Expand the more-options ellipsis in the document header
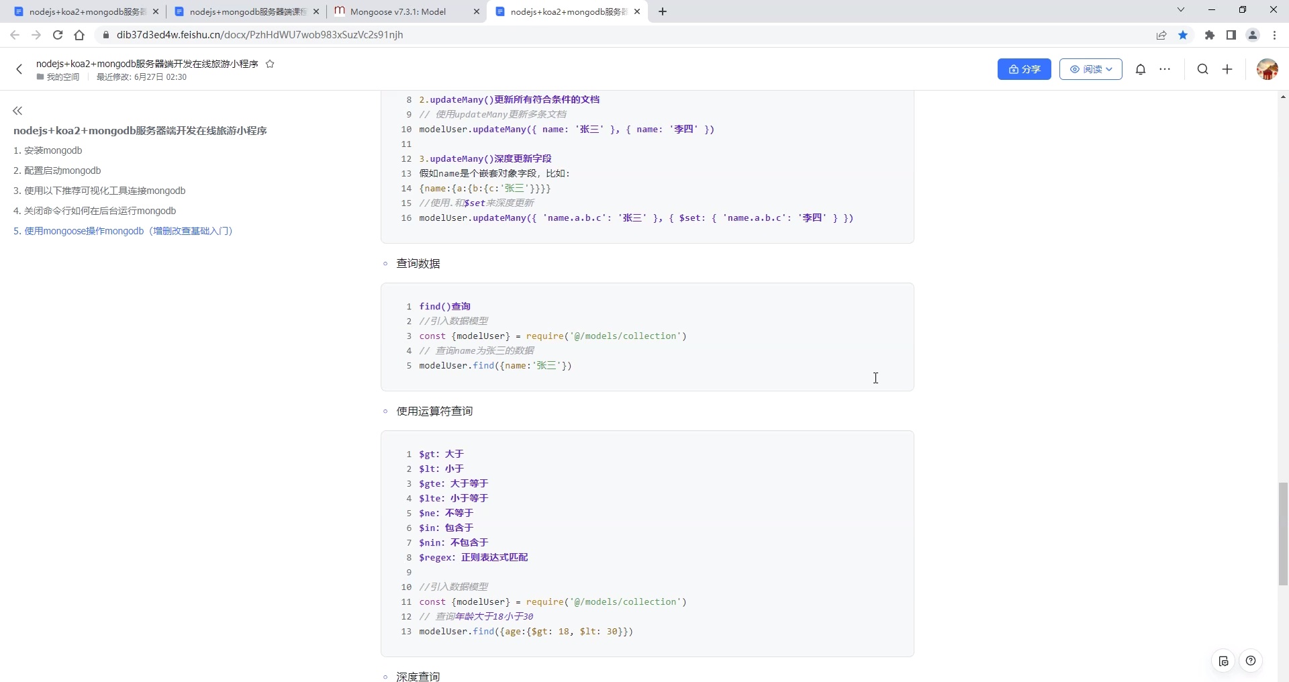1289x682 pixels. click(x=1166, y=69)
